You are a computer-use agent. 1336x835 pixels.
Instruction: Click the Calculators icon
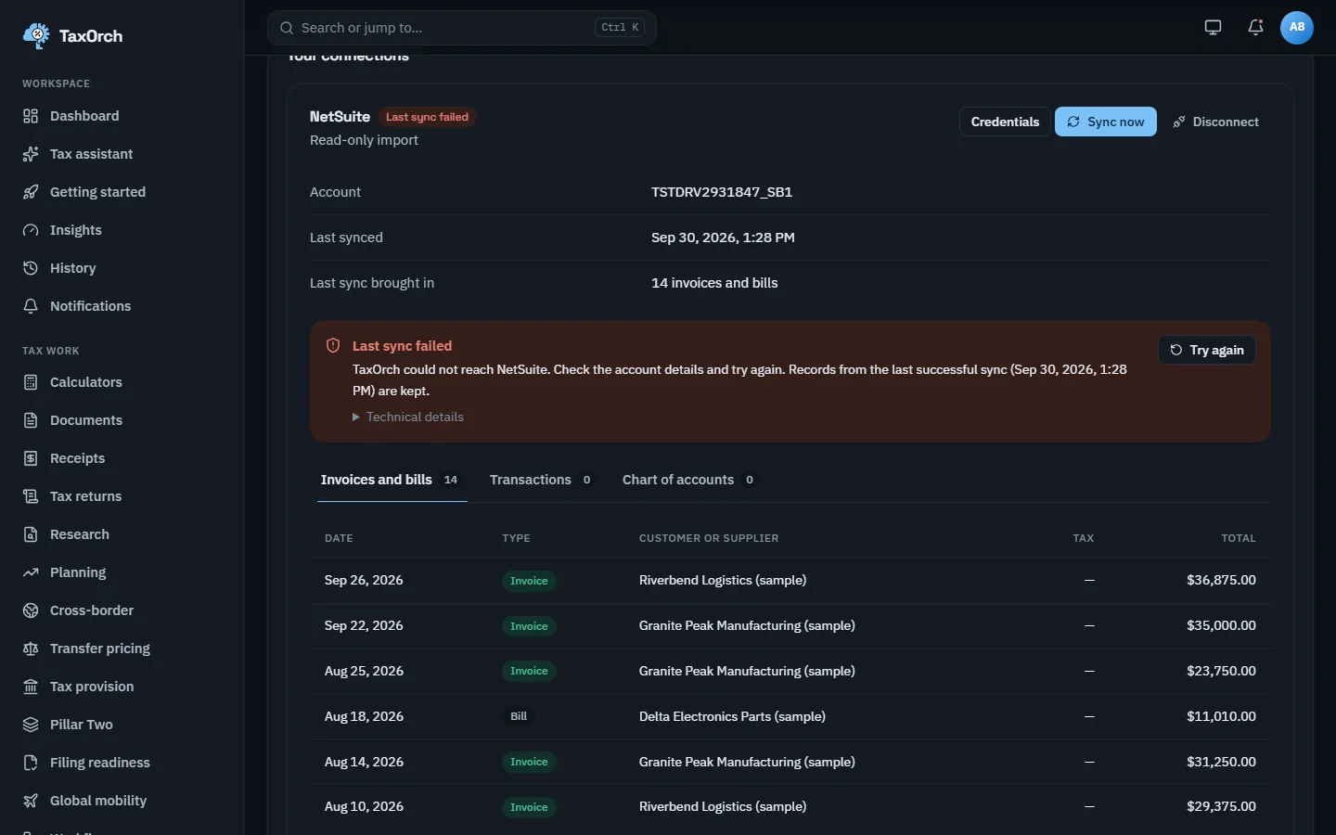click(31, 382)
